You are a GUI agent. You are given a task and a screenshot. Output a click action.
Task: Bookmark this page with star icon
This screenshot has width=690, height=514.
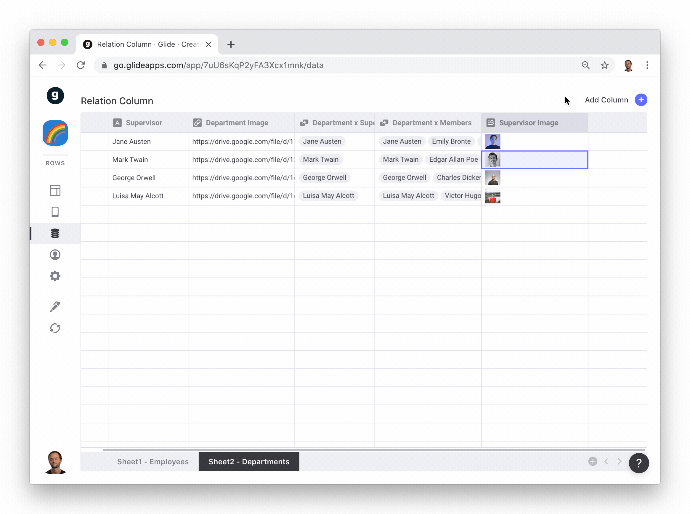tap(604, 65)
